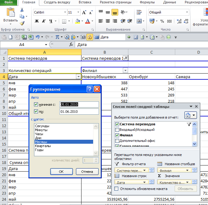Click the Copy icon in the clipboard group
The height and width of the screenshot is (205, 208).
(22, 16)
